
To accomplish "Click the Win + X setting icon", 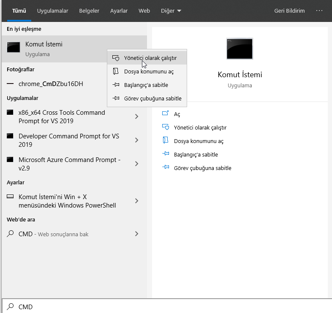I will coord(10,197).
